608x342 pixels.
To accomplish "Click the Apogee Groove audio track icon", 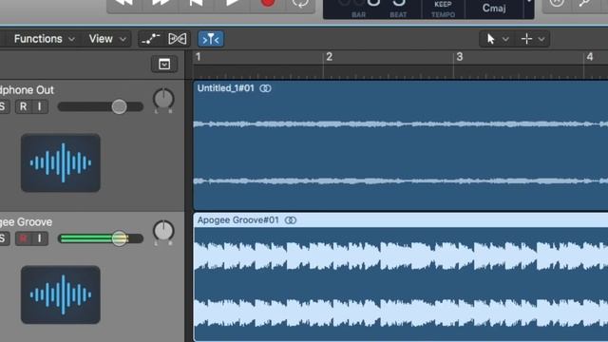I will pos(61,294).
